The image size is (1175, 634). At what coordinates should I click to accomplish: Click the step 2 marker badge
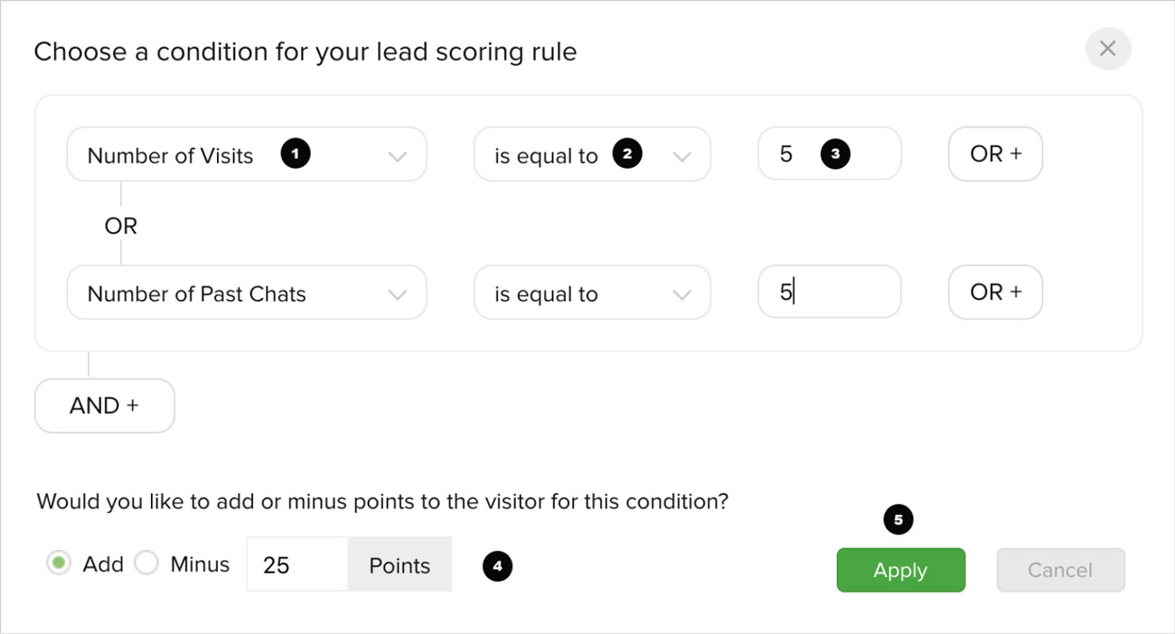[x=627, y=154]
